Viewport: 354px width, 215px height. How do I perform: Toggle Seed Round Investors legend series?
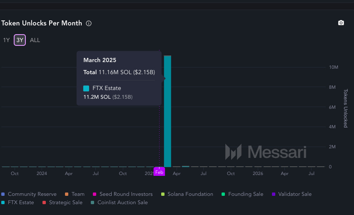(x=126, y=194)
